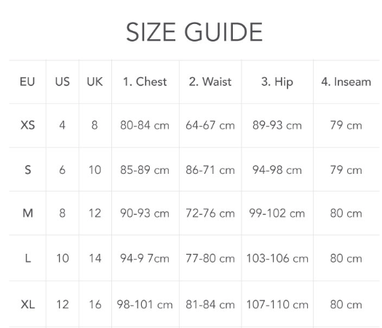Select the S size row label
382x328 pixels.
click(x=28, y=169)
